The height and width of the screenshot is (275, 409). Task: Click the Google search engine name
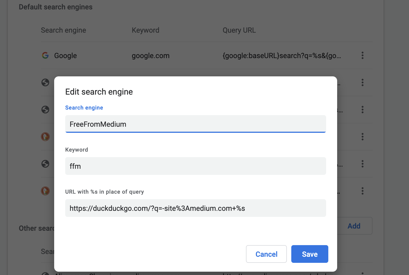65,56
